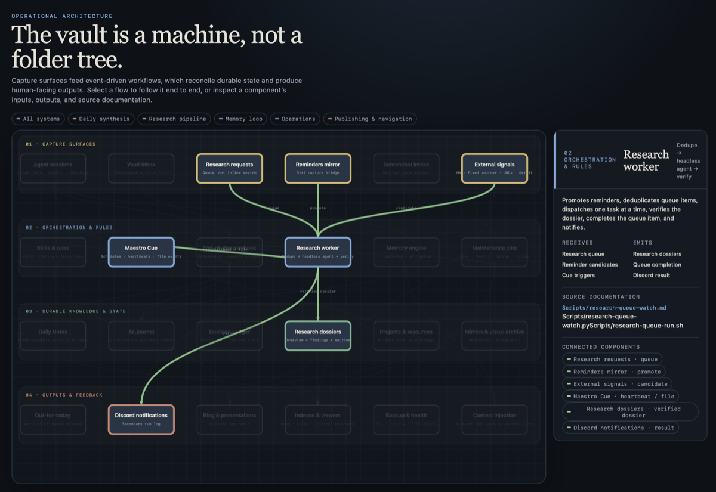This screenshot has height=492, width=716.
Task: Select the Out-for-today node
Action: coord(53,419)
